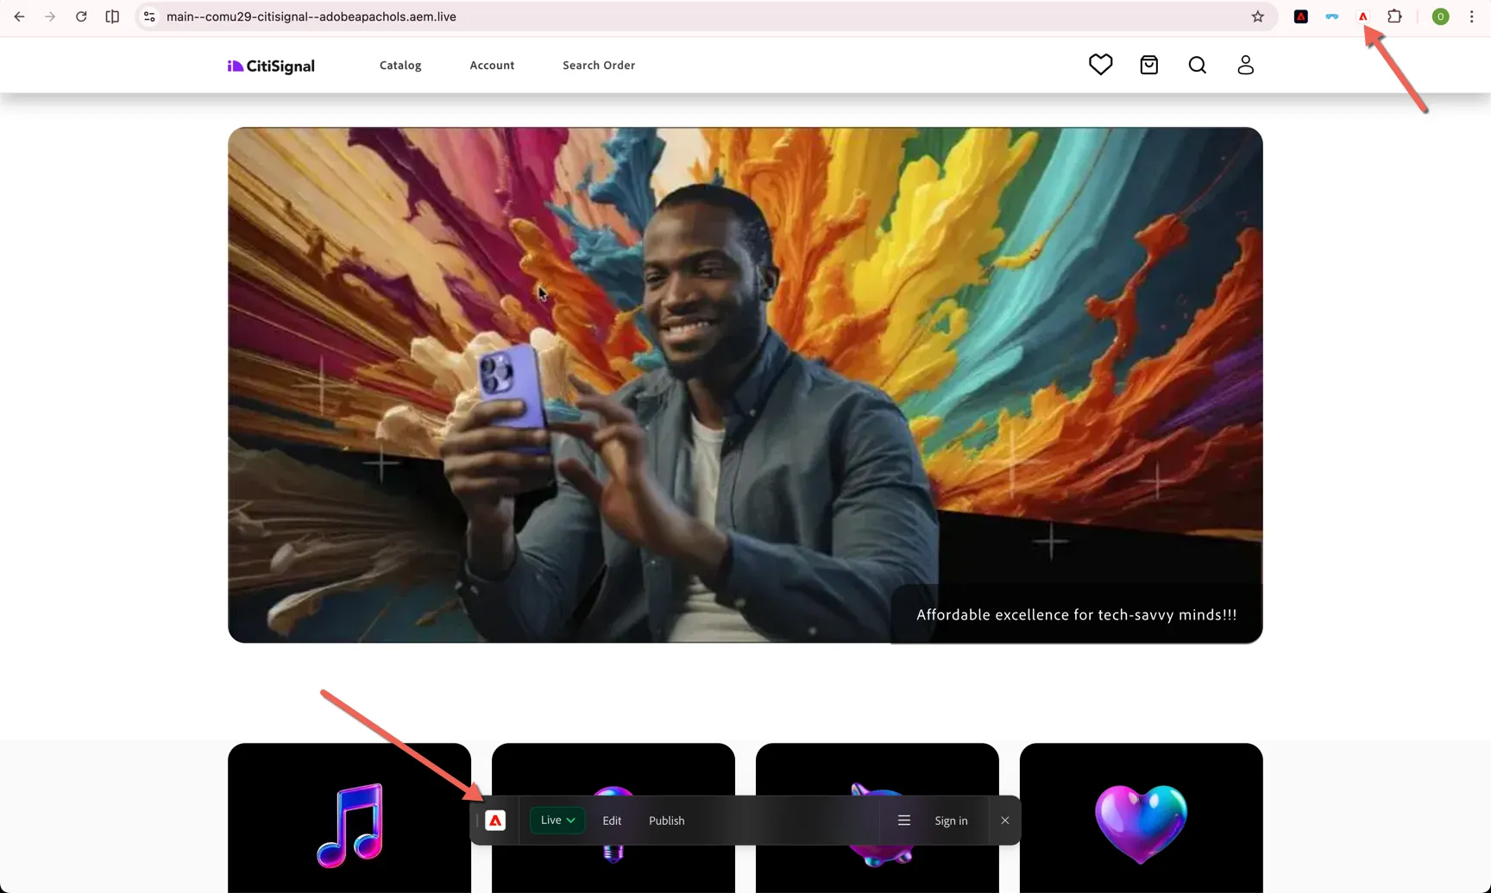This screenshot has height=893, width=1491.
Task: Click Edit in the Sidekick bar
Action: (612, 821)
